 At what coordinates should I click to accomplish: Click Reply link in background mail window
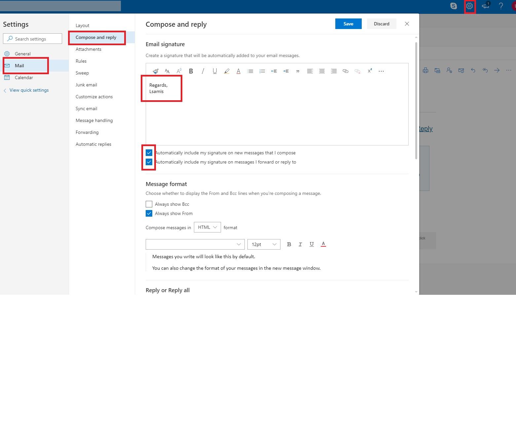(426, 129)
